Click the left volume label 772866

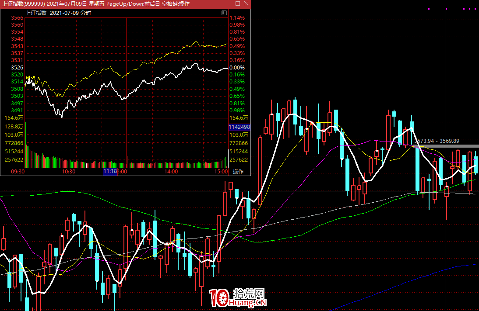14,143
